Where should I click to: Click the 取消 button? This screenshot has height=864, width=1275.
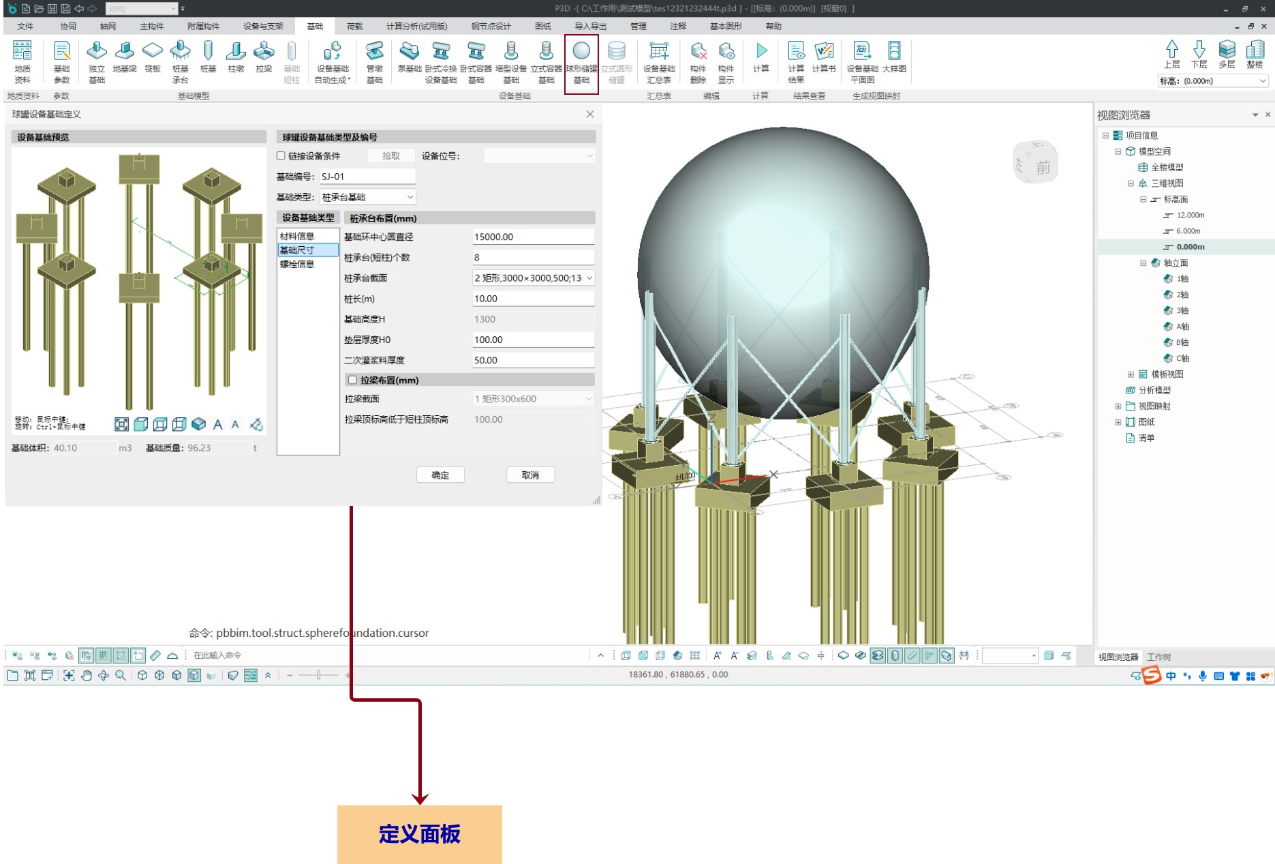click(x=530, y=475)
